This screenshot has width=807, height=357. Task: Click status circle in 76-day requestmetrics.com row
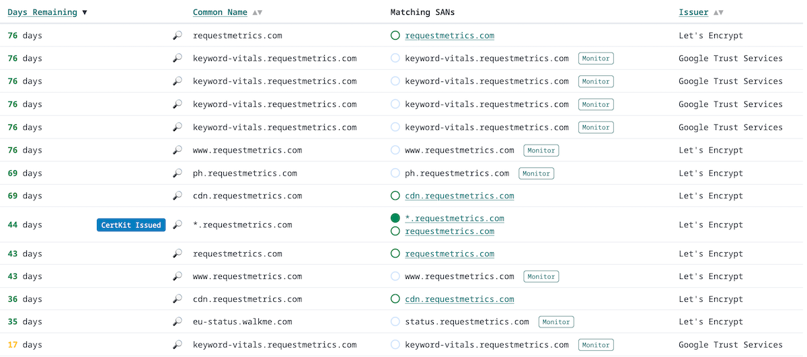395,36
